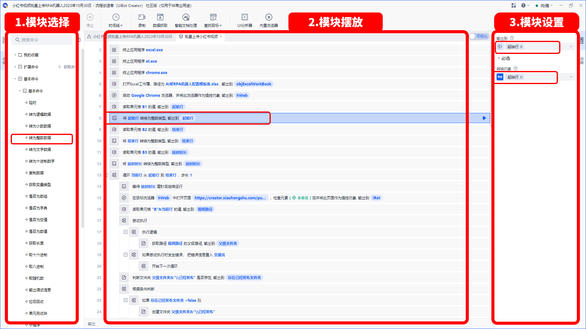Screen dimensions: 586x329
Task: Click the loop icon on the 循环 当前行 row
Action: [114, 175]
